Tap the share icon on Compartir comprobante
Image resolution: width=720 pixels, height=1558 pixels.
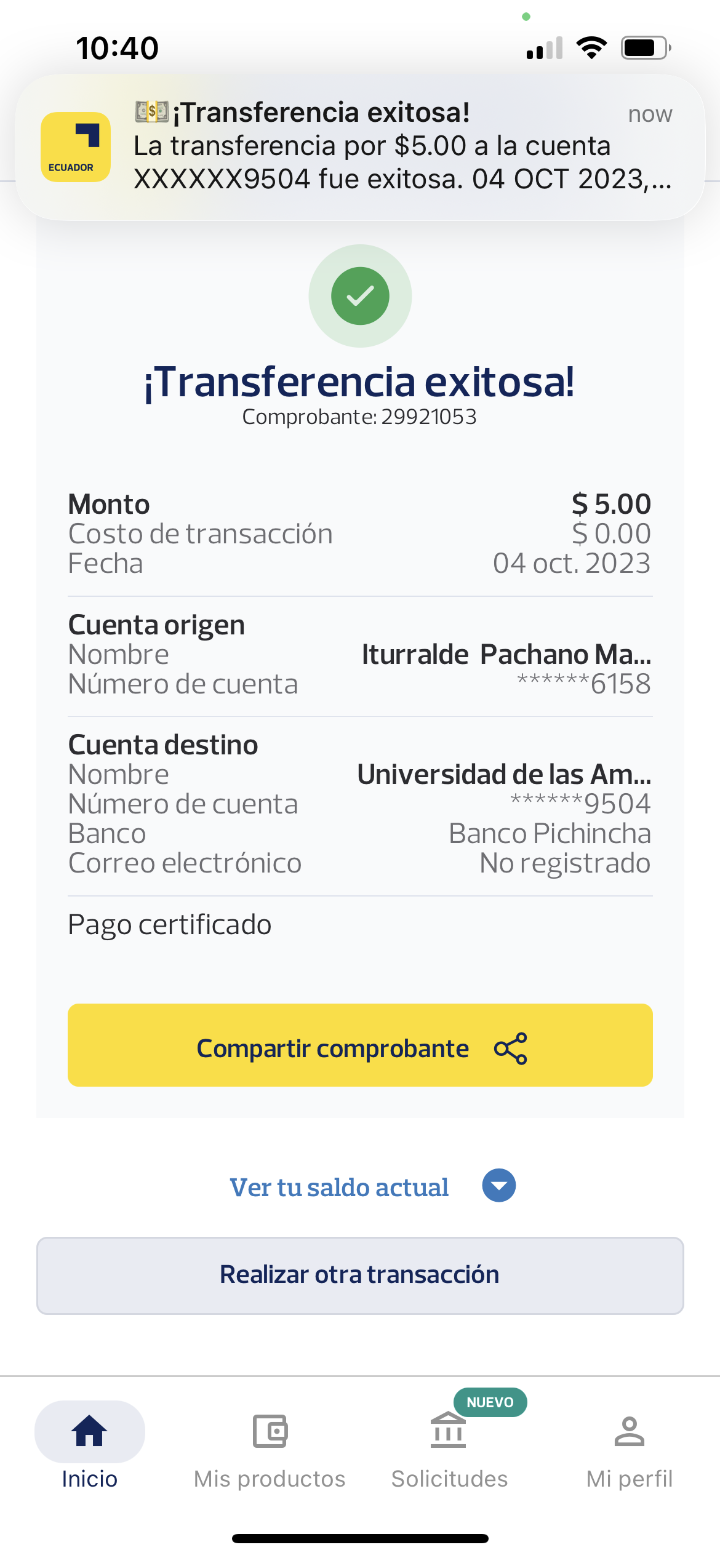[x=511, y=1049]
